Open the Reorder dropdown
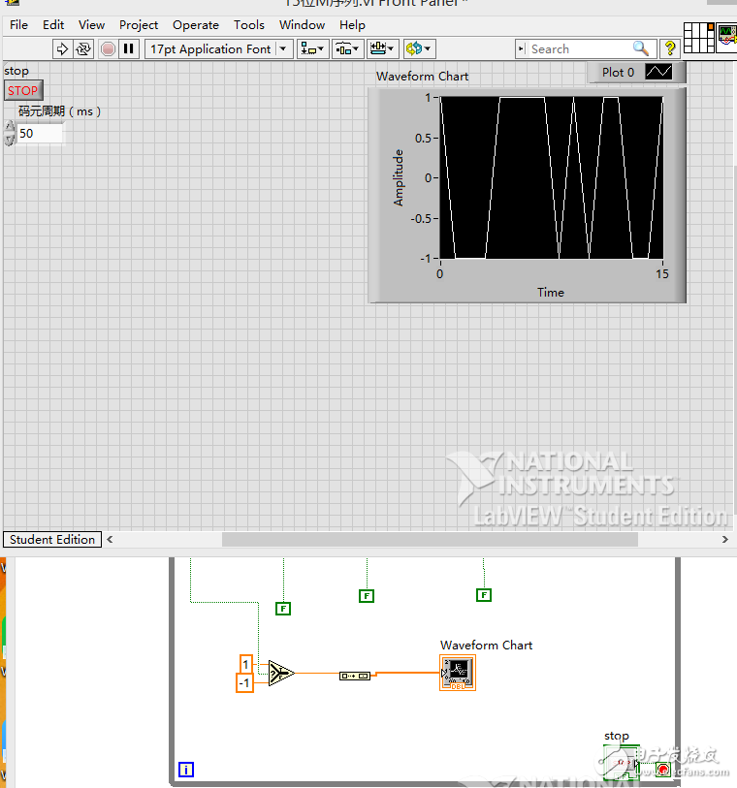Screen dimensions: 737x788 pyautogui.click(x=419, y=48)
